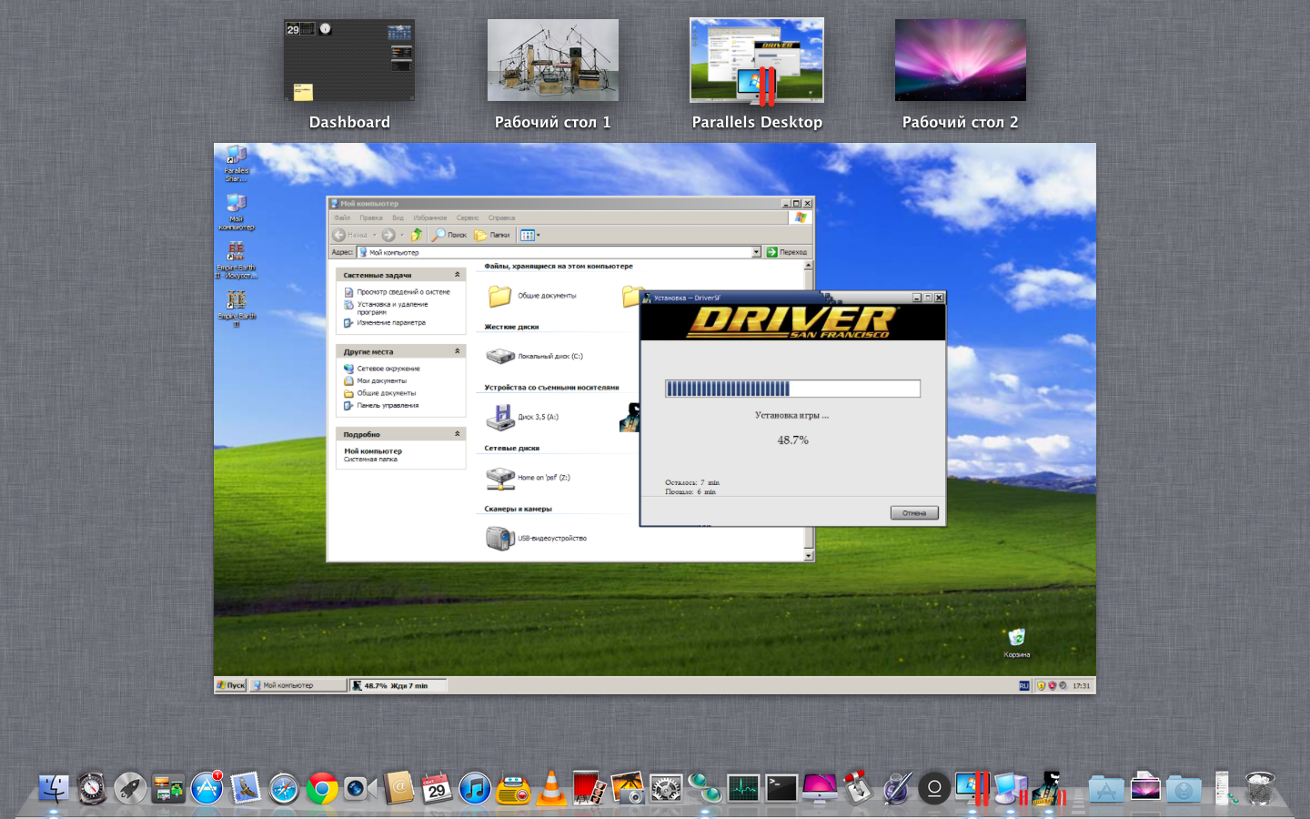Open the Сервис menu
The width and height of the screenshot is (1310, 819).
468,218
